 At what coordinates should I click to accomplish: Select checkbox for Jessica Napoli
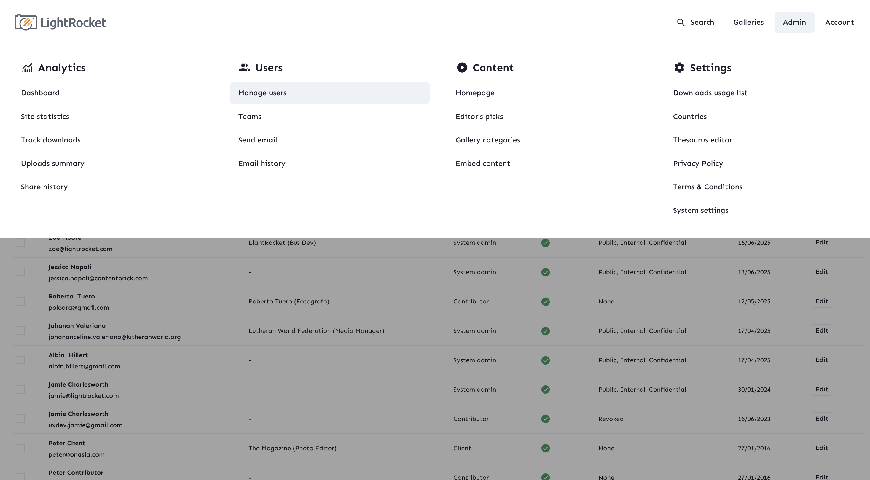pyautogui.click(x=21, y=272)
